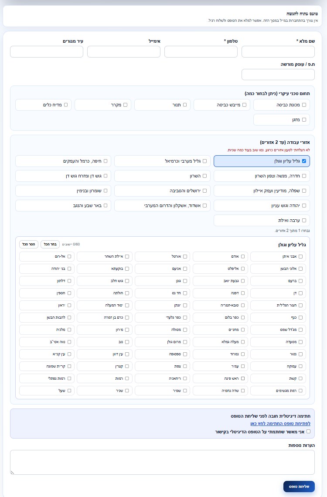
Task: Tick the ברעם checkbox
Action: point(300,281)
